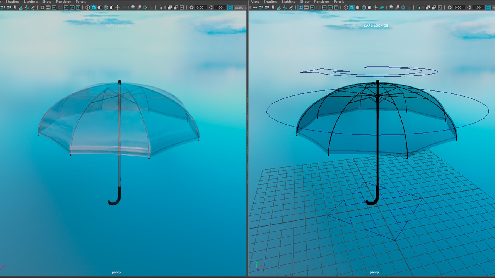Toggle field chart in left panel
The image size is (495, 278).
pos(66,7)
